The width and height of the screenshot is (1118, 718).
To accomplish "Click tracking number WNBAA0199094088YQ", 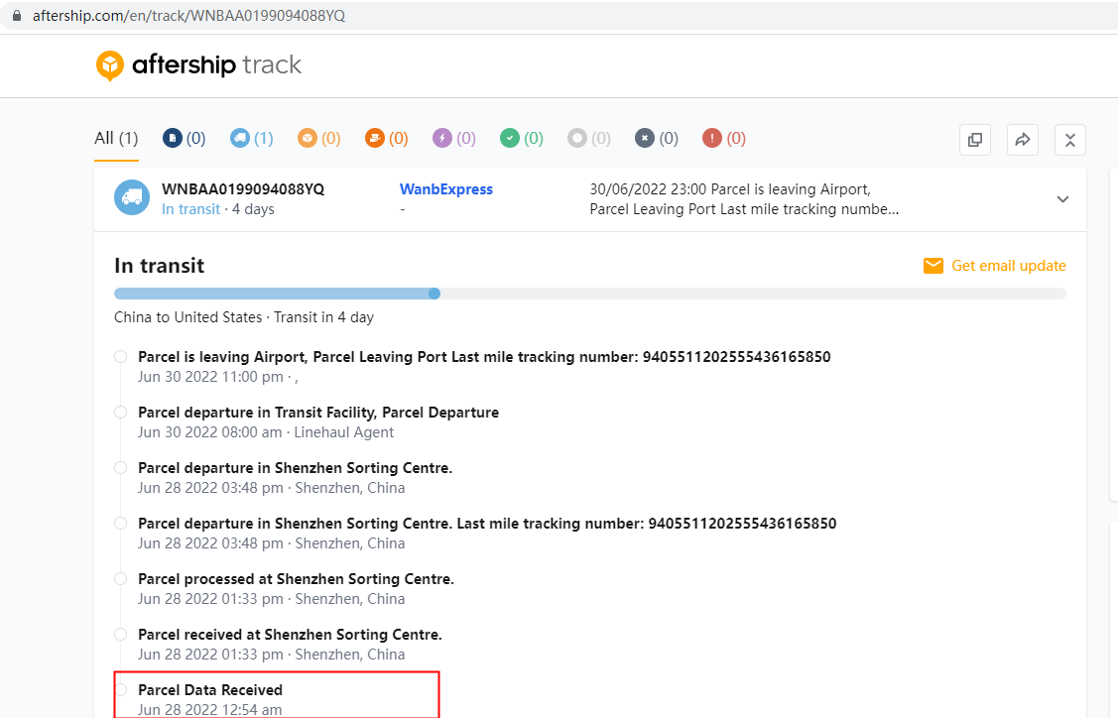I will point(243,189).
